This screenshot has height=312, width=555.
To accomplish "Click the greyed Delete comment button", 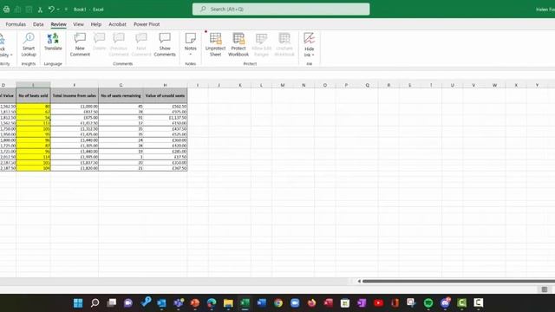I will click(x=100, y=42).
